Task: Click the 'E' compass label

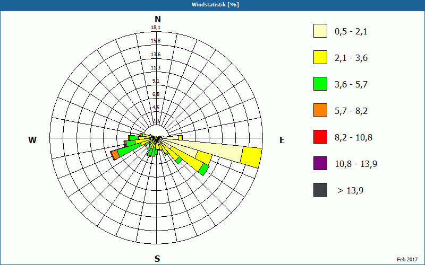Action: pyautogui.click(x=282, y=140)
